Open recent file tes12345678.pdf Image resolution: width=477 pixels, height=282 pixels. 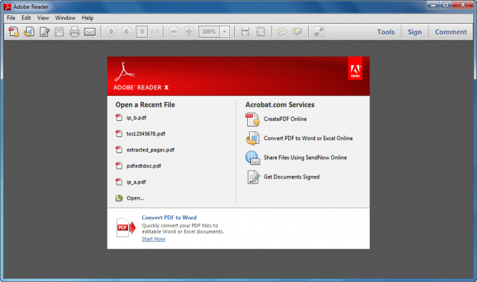[x=146, y=134]
